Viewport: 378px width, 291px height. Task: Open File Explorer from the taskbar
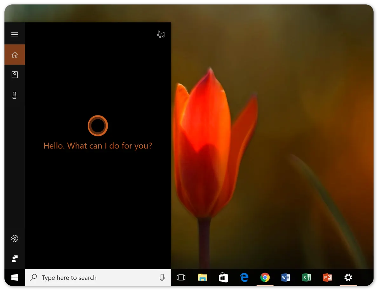202,277
